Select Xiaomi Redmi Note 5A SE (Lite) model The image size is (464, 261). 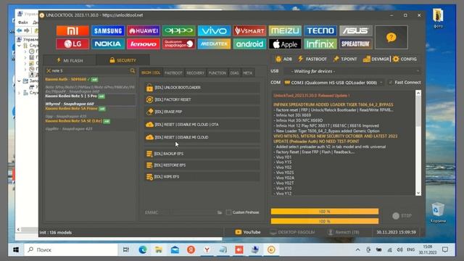pyautogui.click(x=90, y=125)
